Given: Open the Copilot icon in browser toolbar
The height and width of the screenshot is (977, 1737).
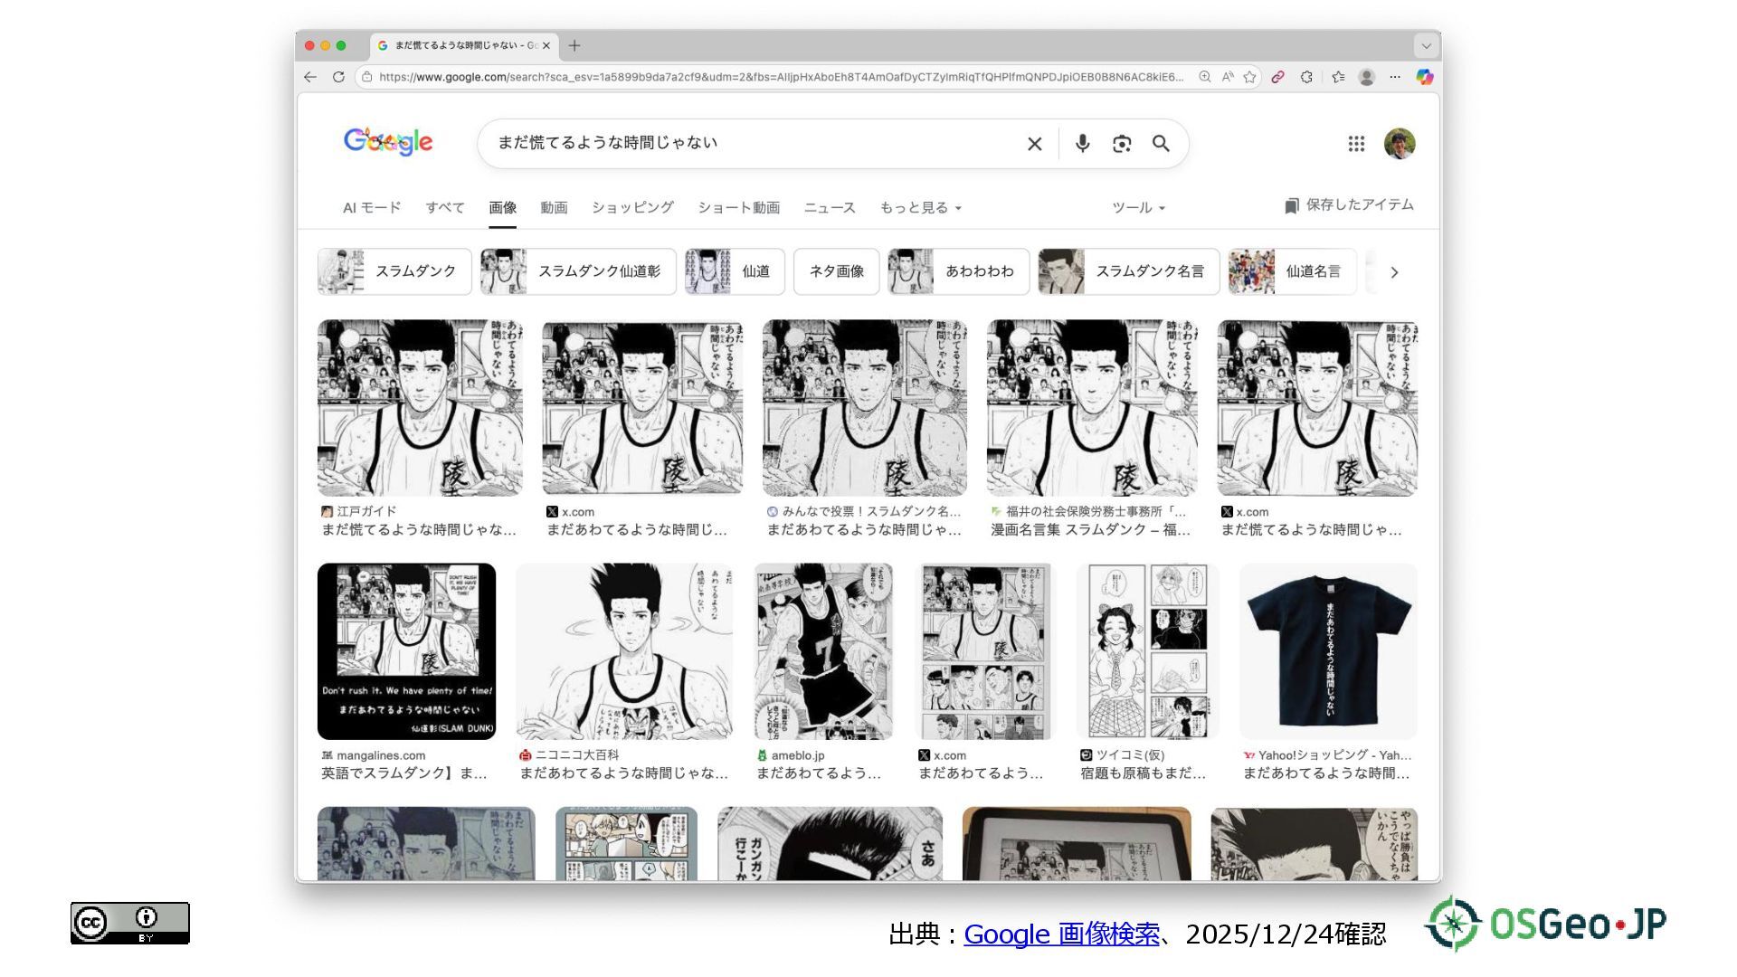Looking at the screenshot, I should pos(1424,77).
